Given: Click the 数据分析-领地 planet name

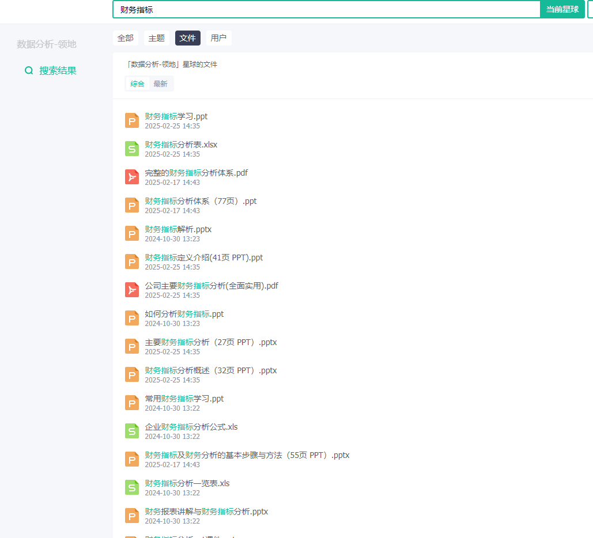Looking at the screenshot, I should [47, 44].
